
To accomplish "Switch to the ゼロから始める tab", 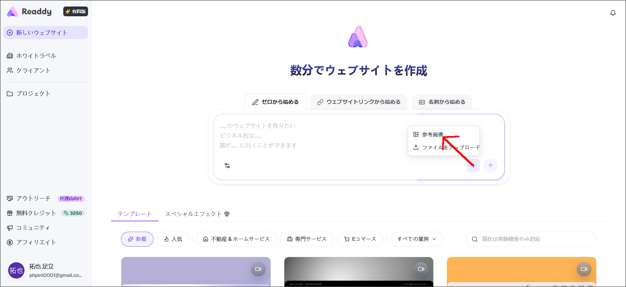I will pyautogui.click(x=276, y=102).
